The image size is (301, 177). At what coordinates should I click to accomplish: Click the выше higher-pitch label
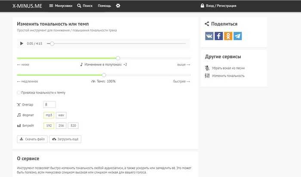pyautogui.click(x=184, y=65)
